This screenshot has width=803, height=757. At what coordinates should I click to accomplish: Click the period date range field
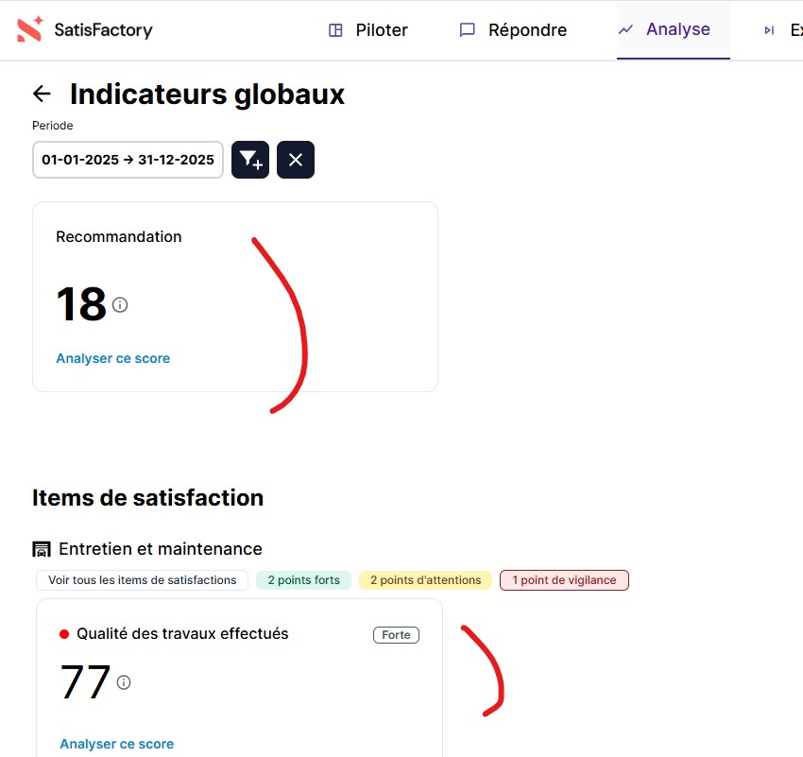click(128, 160)
